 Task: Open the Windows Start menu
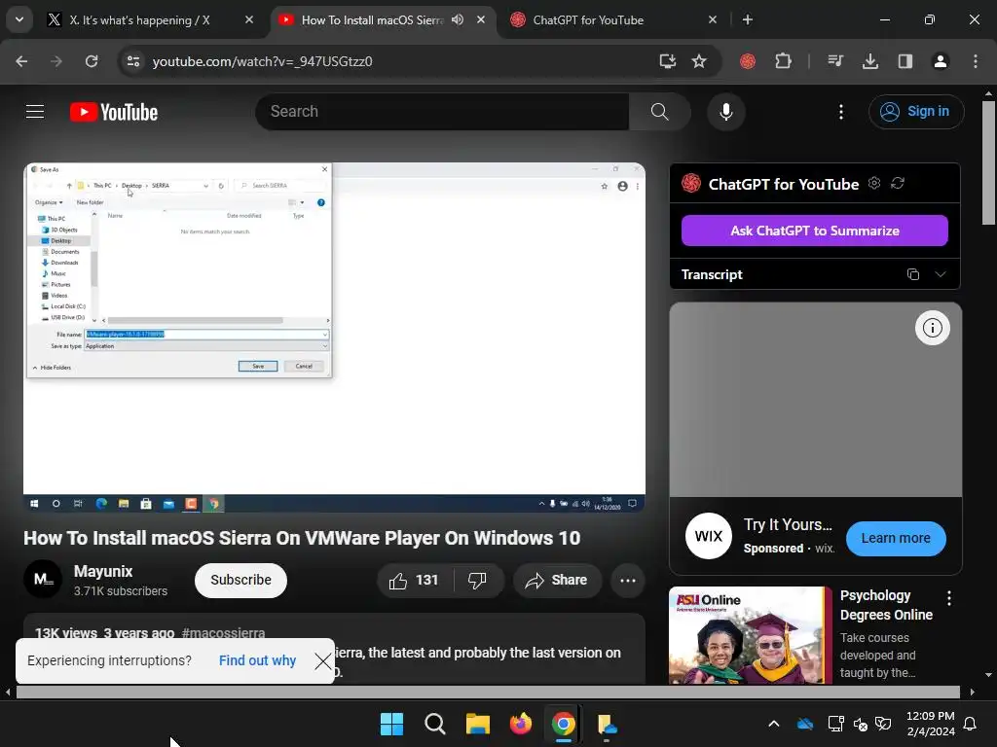point(391,724)
